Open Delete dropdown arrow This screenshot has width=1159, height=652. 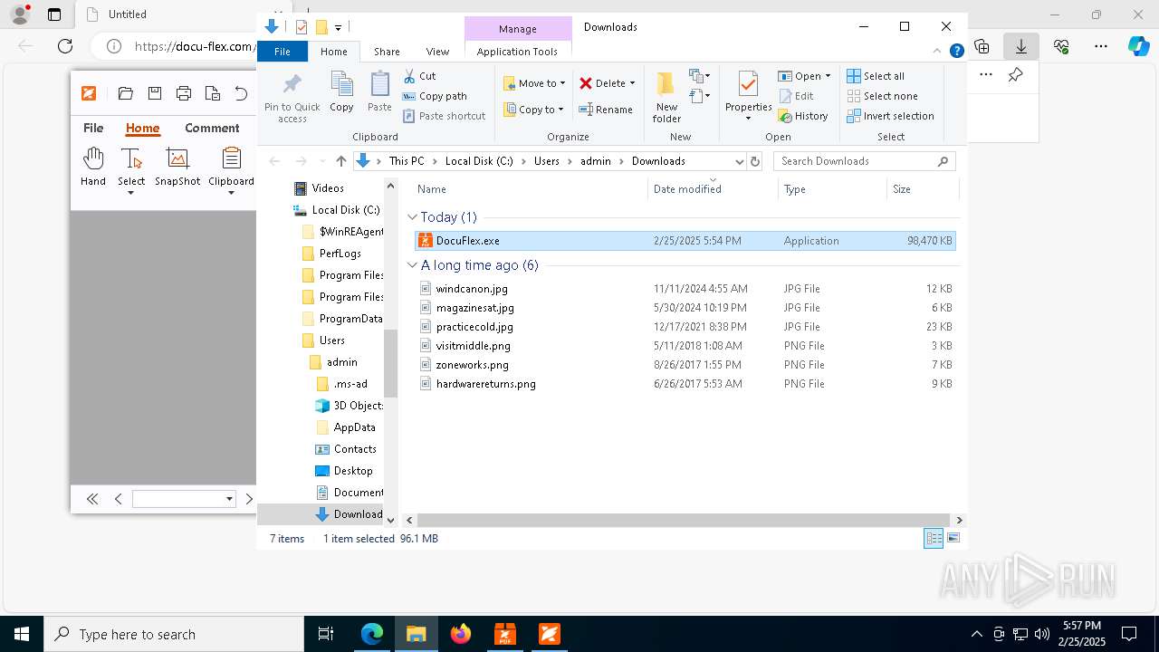[632, 83]
